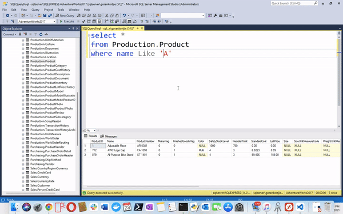Undo the last edit
The image size is (343, 214).
[124, 15]
